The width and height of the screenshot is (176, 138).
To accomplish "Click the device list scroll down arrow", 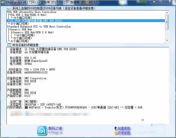I will click(x=167, y=41).
